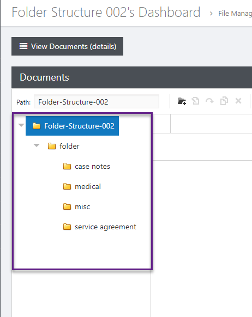Open the case notes folder
The height and width of the screenshot is (317, 252).
pyautogui.click(x=92, y=166)
